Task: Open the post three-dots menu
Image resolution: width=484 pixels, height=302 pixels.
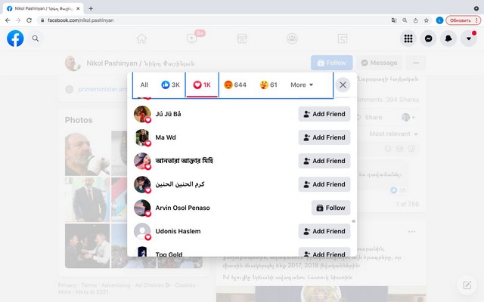Action: [411, 232]
